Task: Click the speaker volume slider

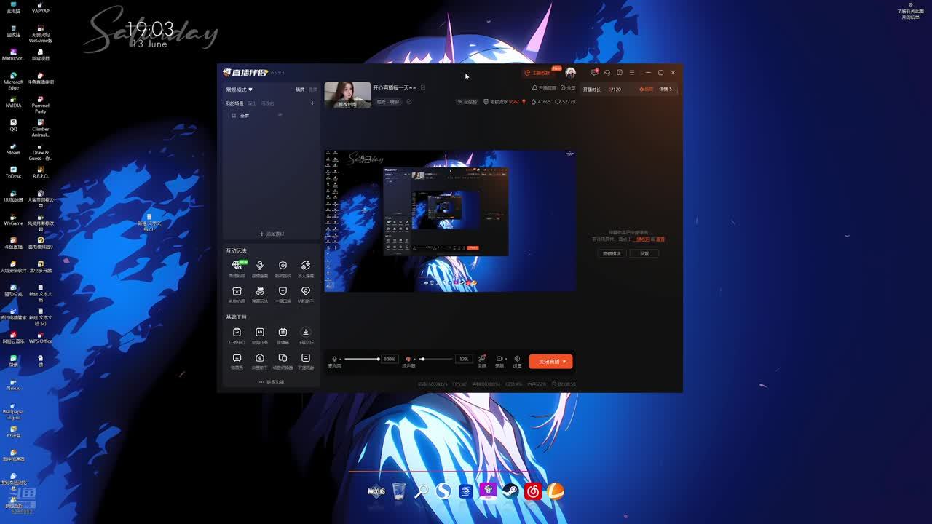Action: click(435, 359)
